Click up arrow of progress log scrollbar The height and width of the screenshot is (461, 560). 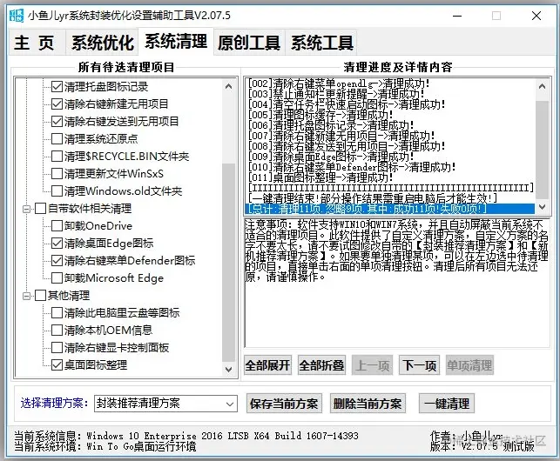pos(542,86)
